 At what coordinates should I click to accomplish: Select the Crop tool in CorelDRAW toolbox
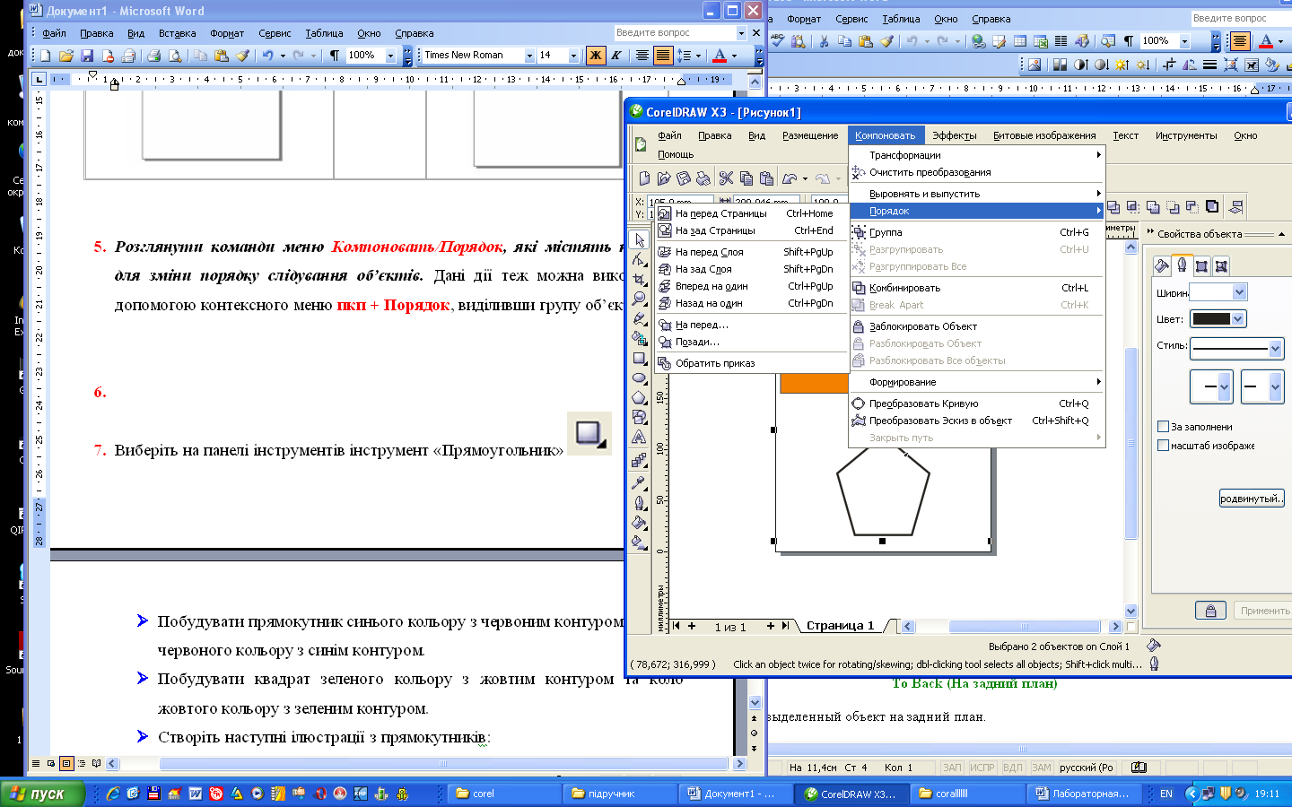coord(639,280)
